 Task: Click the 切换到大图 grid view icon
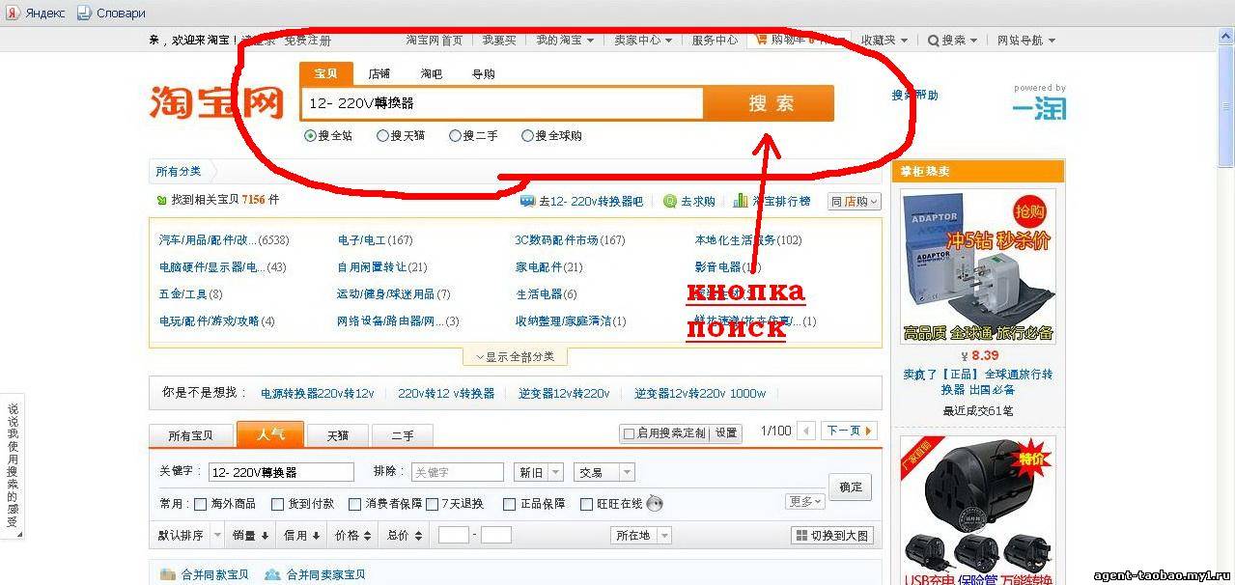click(800, 535)
